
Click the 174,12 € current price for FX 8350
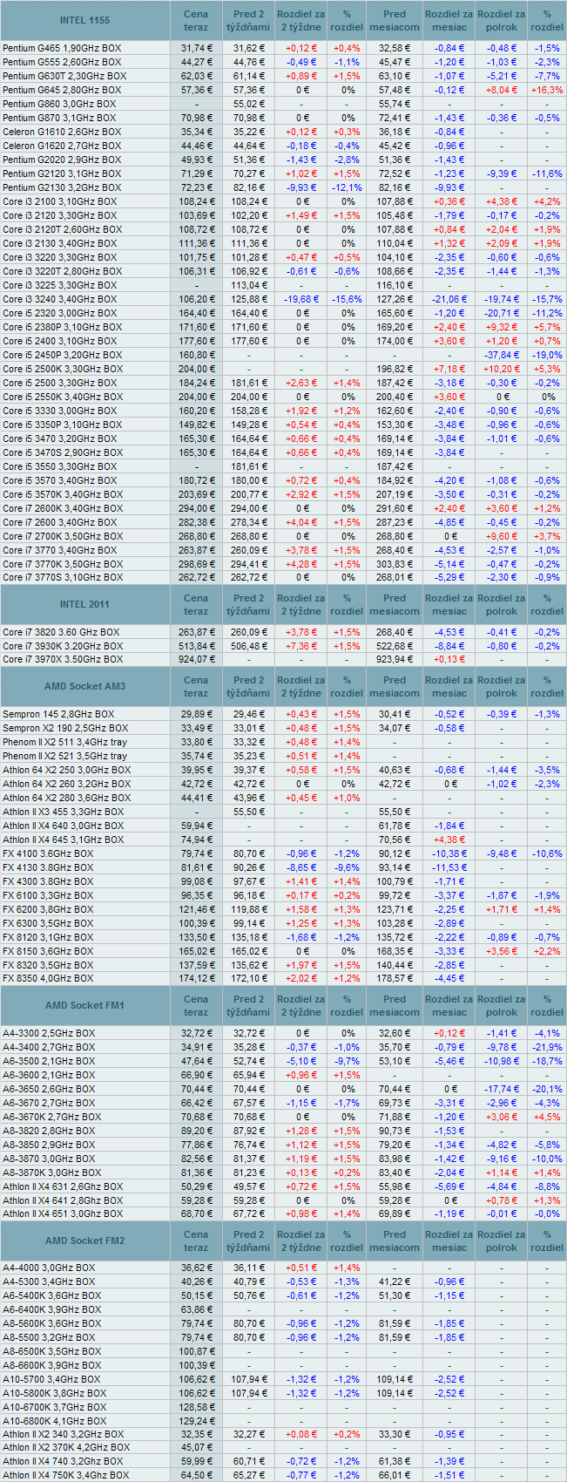point(196,979)
